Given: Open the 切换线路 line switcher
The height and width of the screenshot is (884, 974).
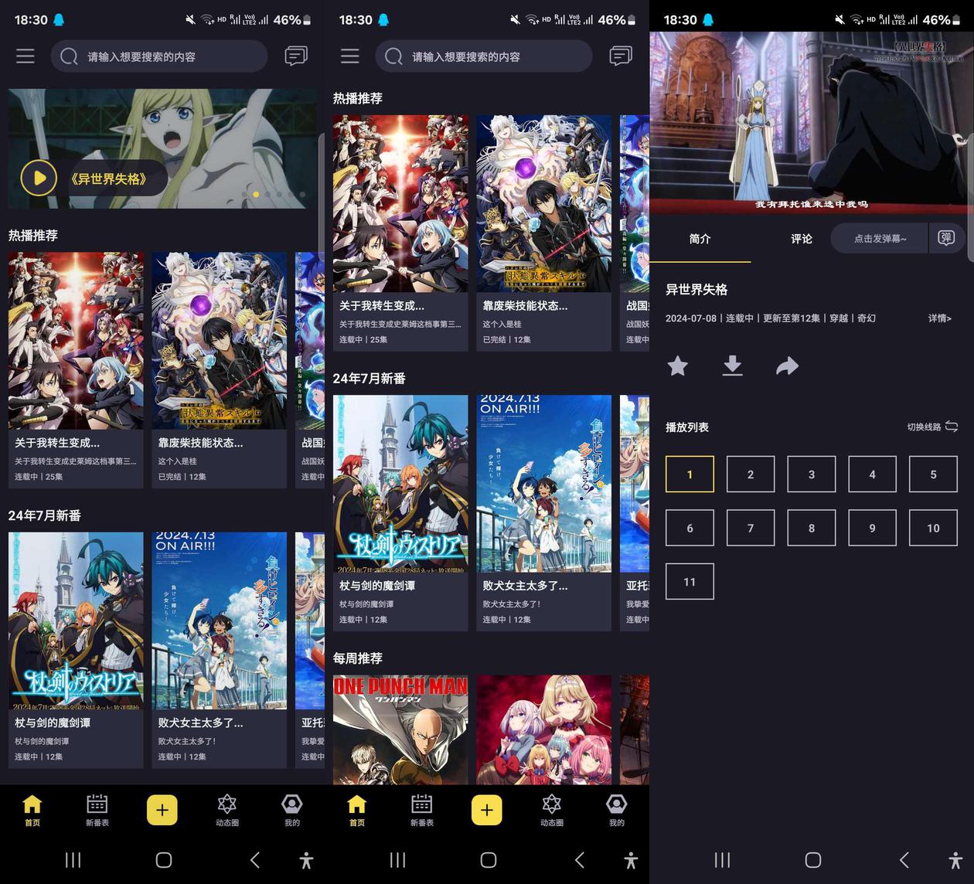Looking at the screenshot, I should click(x=932, y=427).
